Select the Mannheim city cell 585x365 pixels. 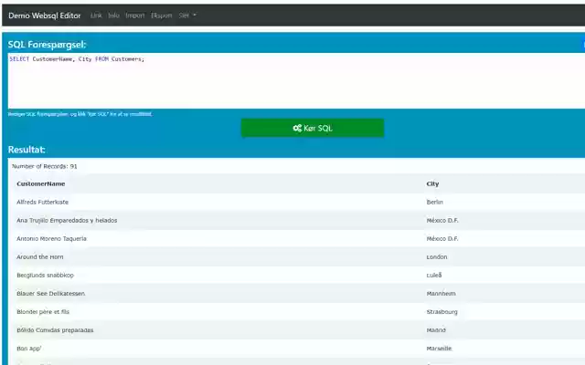click(441, 294)
